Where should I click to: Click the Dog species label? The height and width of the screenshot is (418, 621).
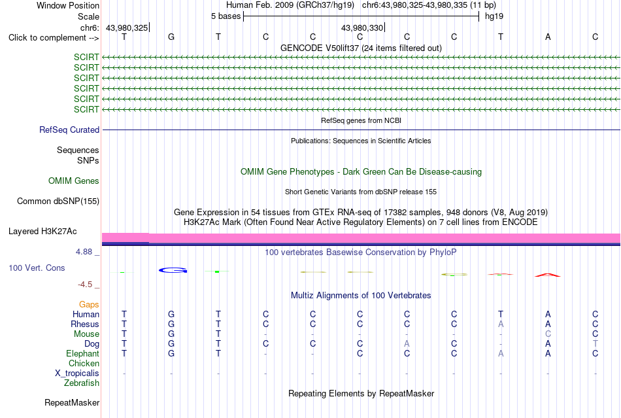tap(92, 344)
